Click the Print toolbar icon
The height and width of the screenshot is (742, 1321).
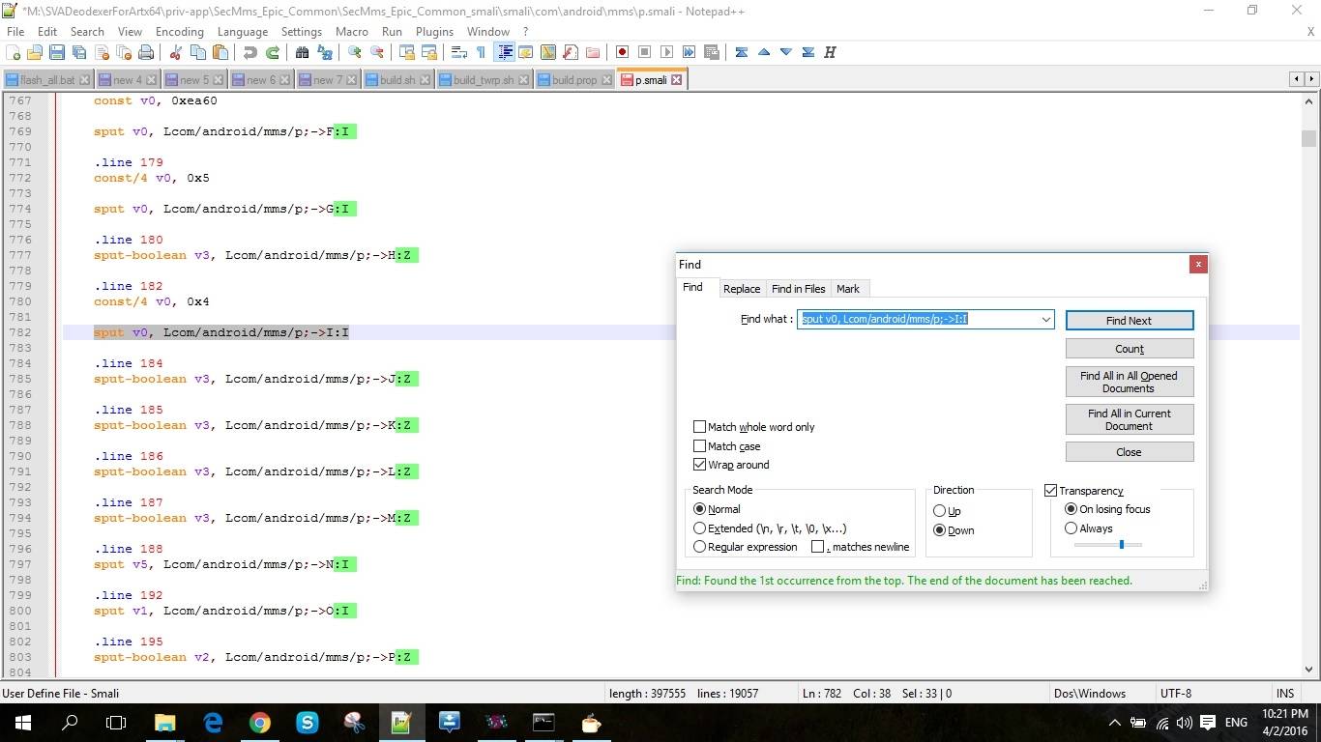tap(145, 52)
